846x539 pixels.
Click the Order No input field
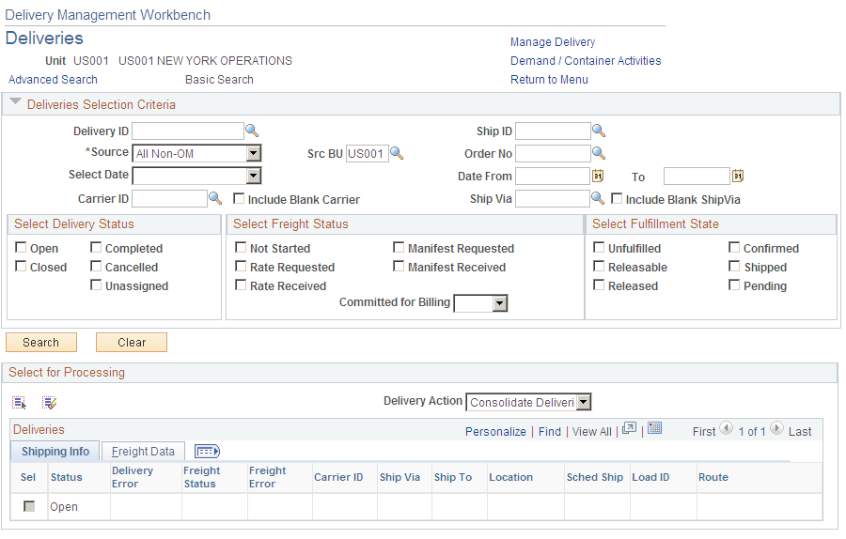[x=553, y=154]
